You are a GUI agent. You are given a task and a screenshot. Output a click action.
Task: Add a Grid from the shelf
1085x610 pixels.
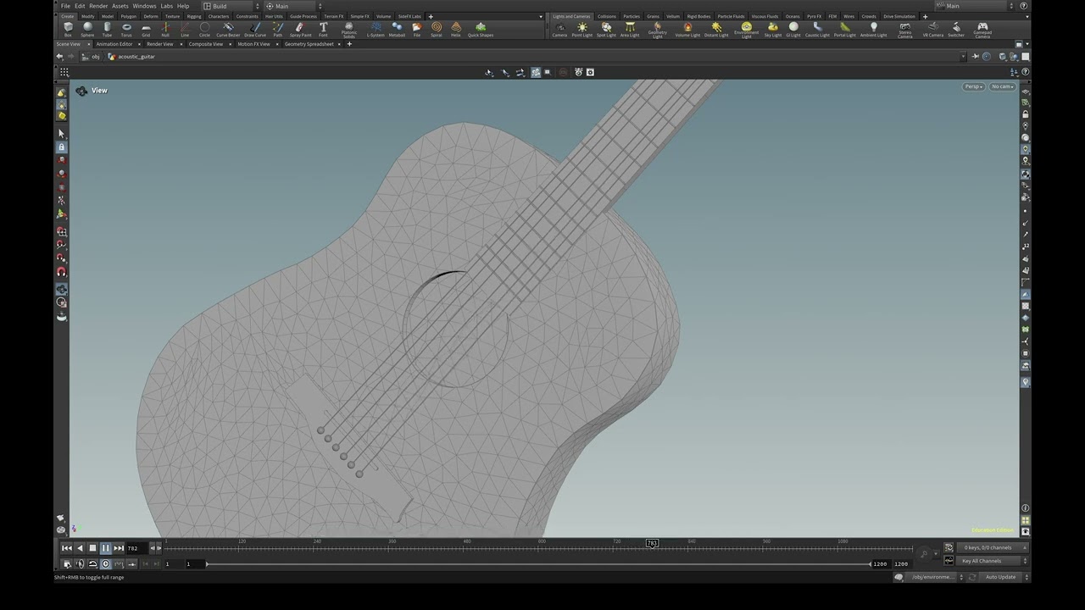(146, 30)
